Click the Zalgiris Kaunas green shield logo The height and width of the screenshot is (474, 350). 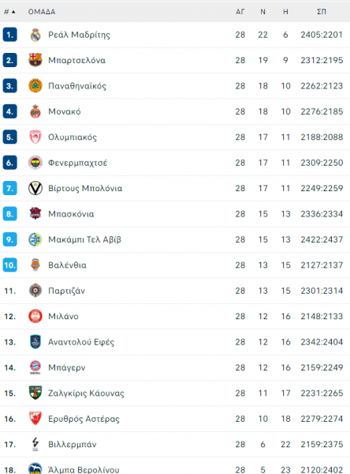click(35, 393)
